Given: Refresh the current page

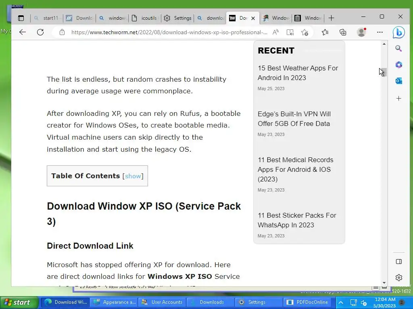Looking at the screenshot, I should point(40,32).
